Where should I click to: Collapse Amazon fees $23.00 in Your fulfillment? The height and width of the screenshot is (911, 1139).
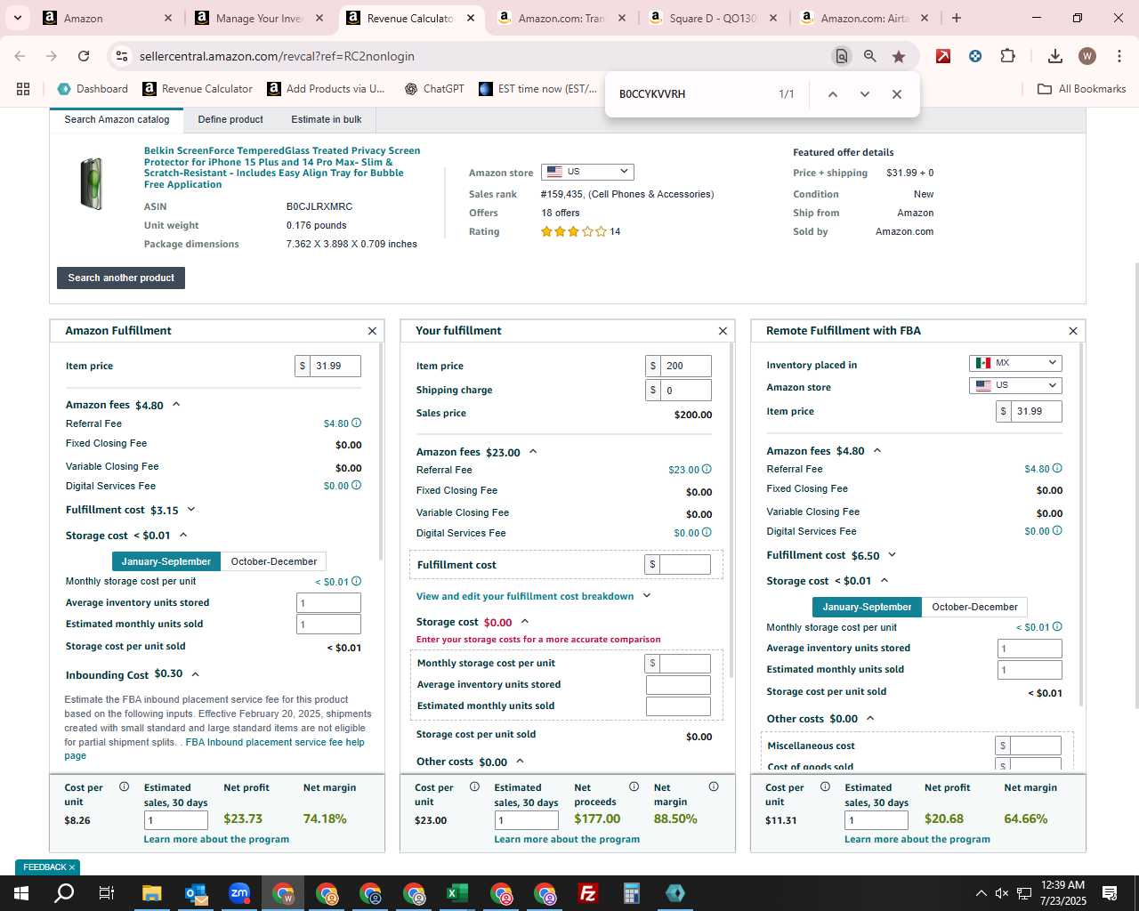point(533,452)
